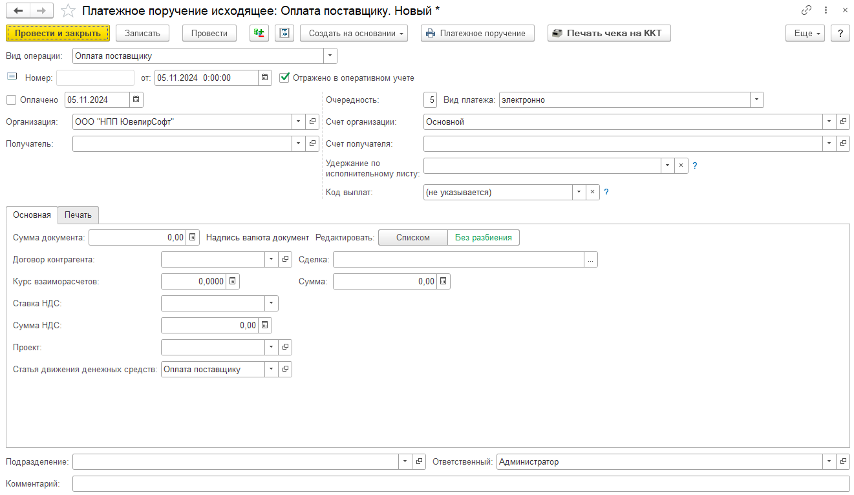Viewport: 854px width, 495px height.
Task: Click the Номер input field
Action: 96,78
